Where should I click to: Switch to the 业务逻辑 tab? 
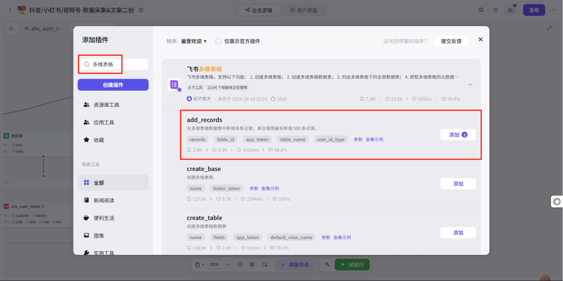(259, 10)
